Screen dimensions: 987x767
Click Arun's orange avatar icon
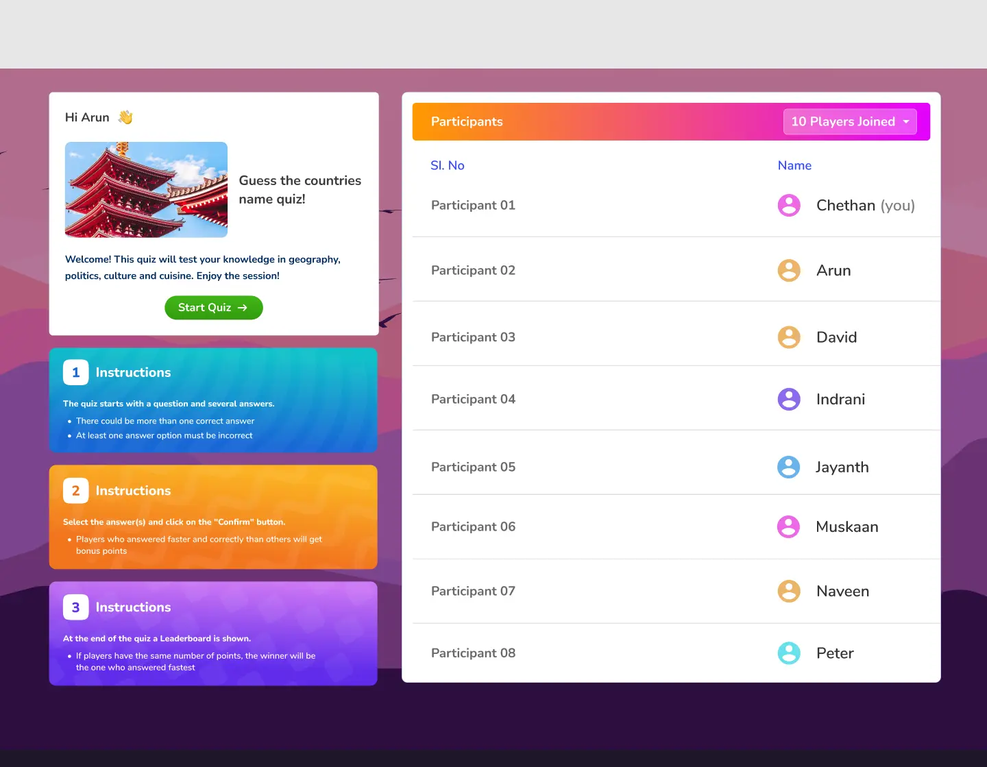tap(789, 270)
